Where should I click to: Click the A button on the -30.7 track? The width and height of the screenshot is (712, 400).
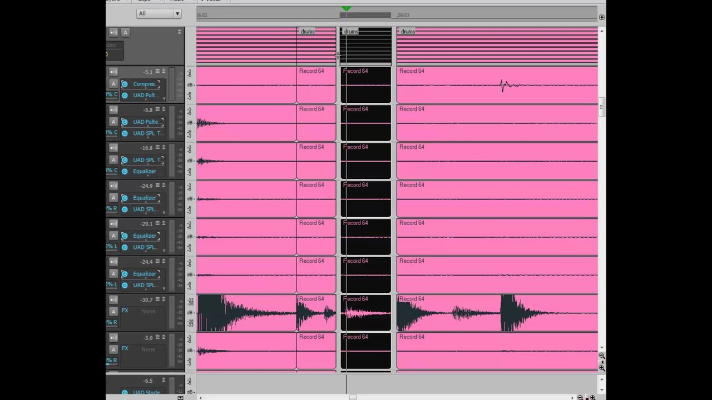coord(113,312)
